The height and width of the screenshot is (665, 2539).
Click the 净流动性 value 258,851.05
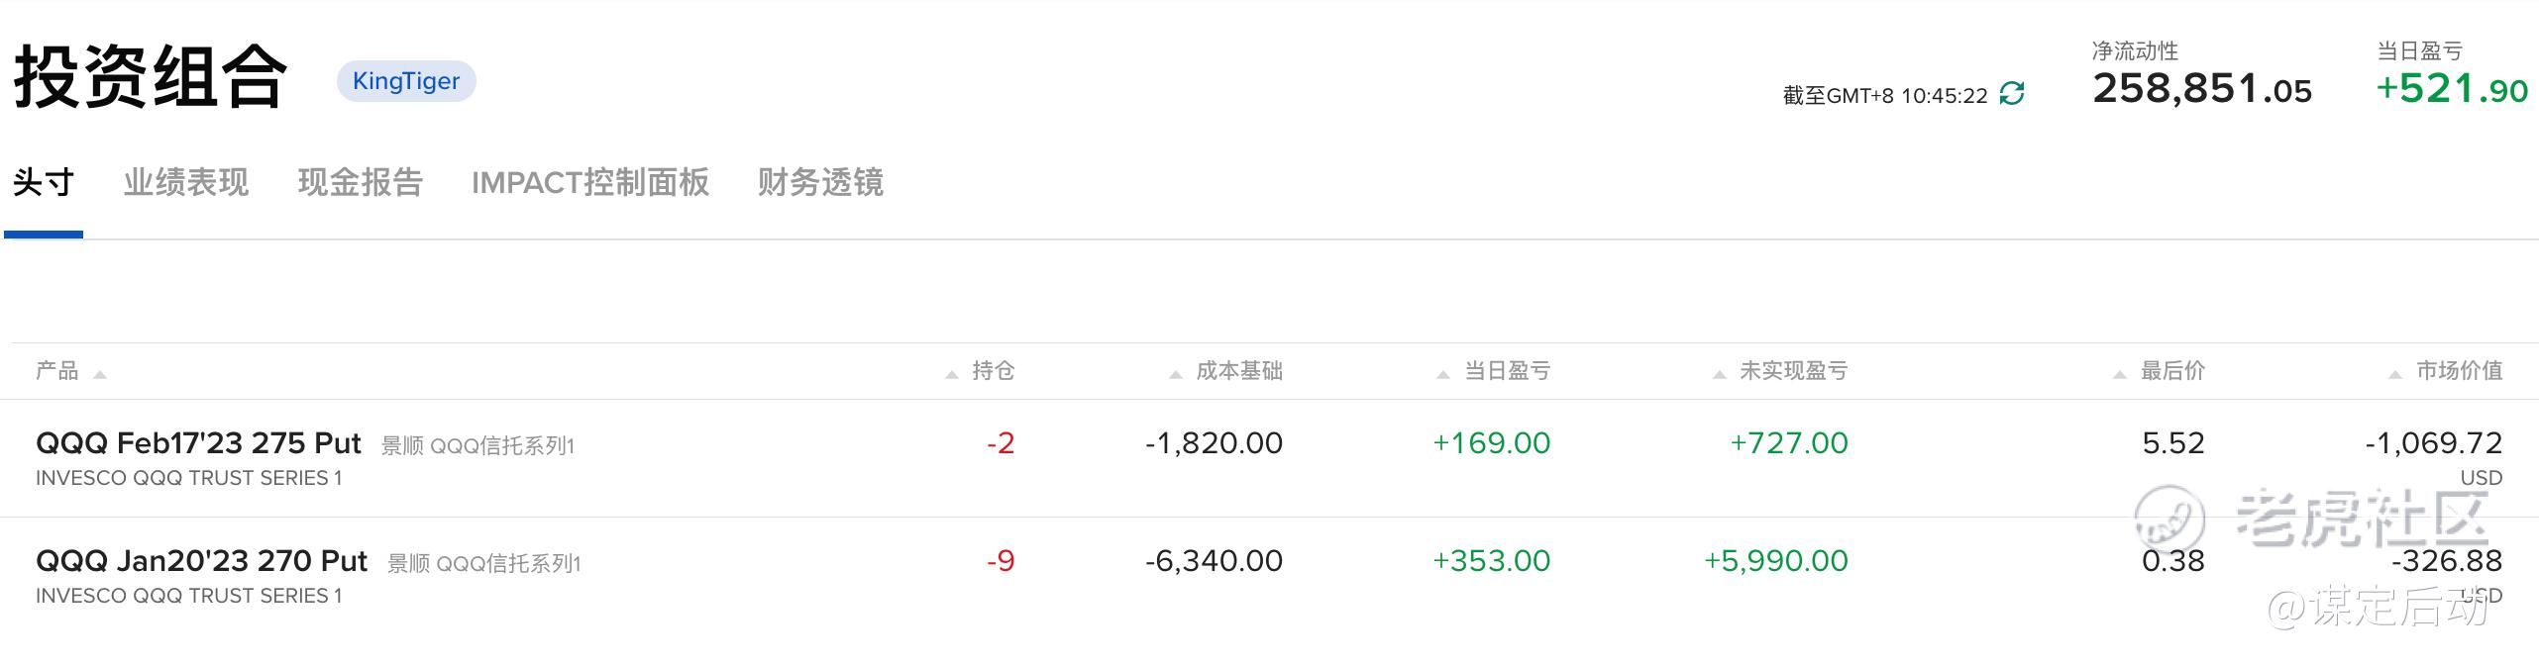point(2201,90)
